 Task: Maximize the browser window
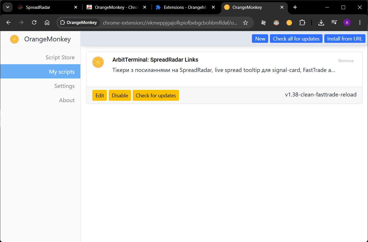coord(343,7)
